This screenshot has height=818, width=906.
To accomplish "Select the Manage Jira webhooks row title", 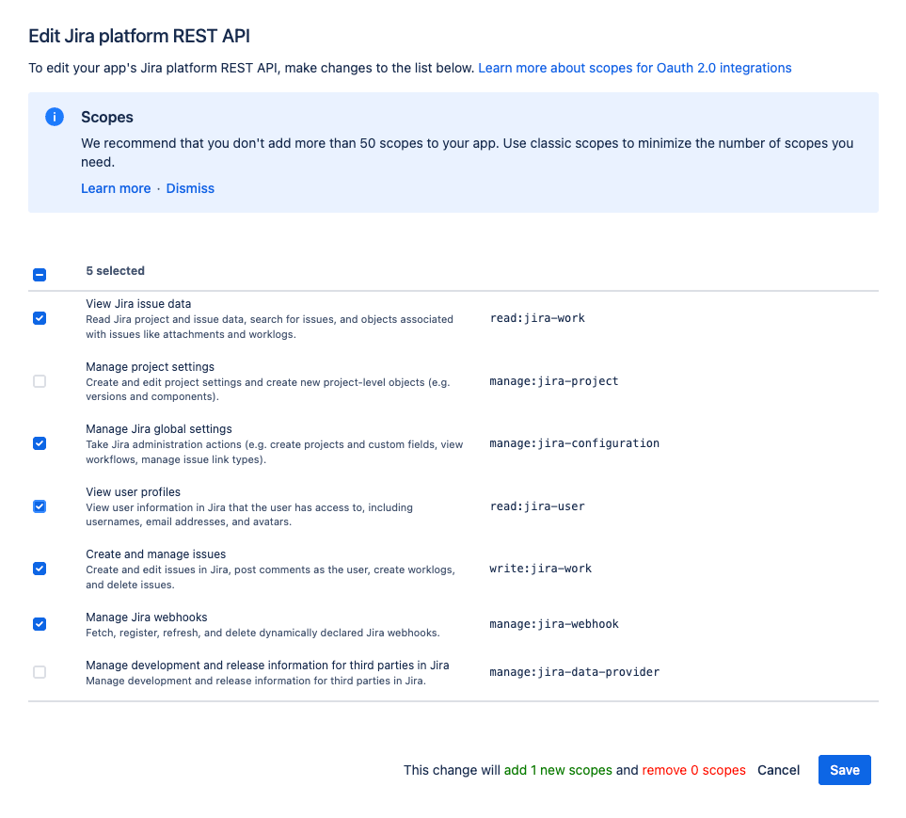I will pos(146,618).
